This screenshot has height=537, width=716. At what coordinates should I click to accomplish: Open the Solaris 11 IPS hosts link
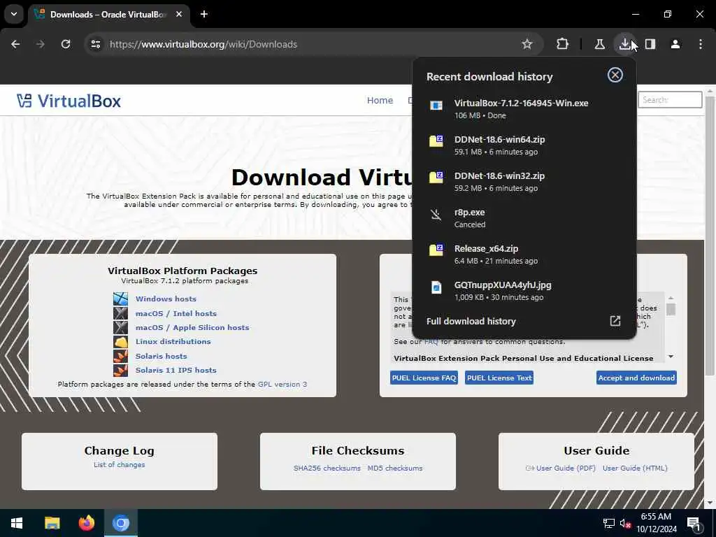176,371
